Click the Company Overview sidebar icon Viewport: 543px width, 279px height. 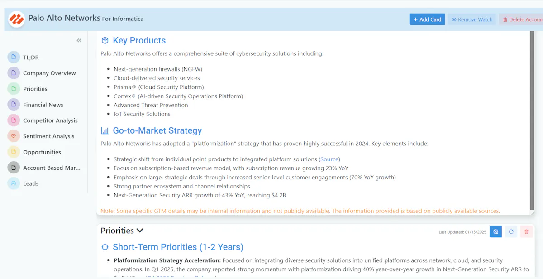click(14, 73)
